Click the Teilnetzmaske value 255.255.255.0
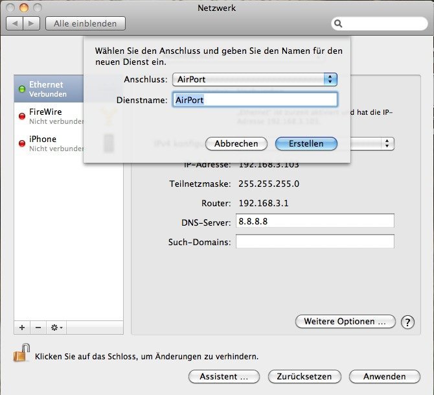 coord(269,184)
